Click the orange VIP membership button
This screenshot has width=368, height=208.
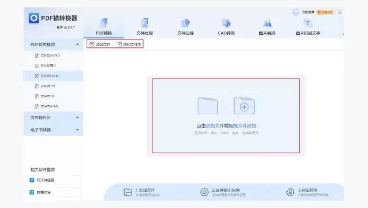(x=325, y=12)
